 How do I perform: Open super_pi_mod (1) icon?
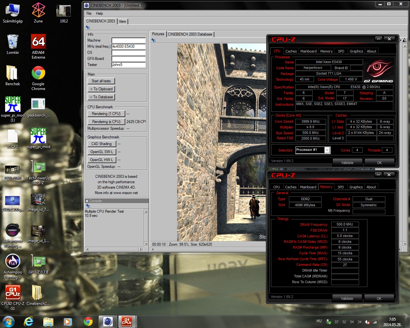[x=12, y=109]
